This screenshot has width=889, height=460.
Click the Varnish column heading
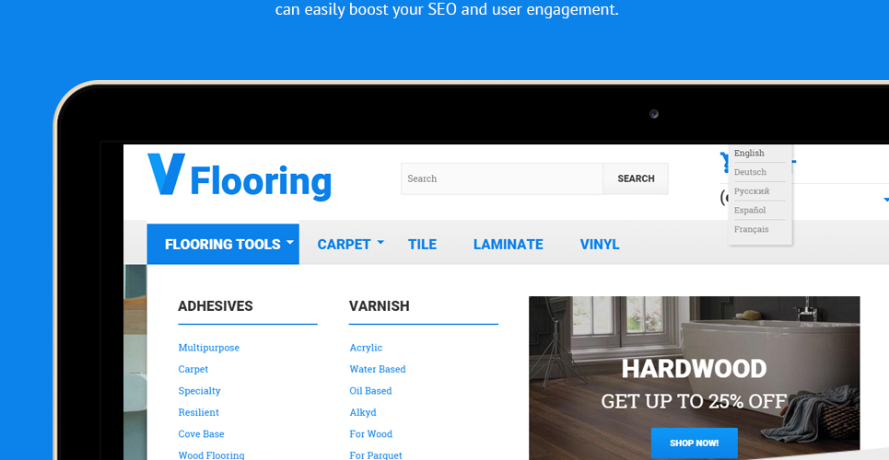click(x=379, y=306)
